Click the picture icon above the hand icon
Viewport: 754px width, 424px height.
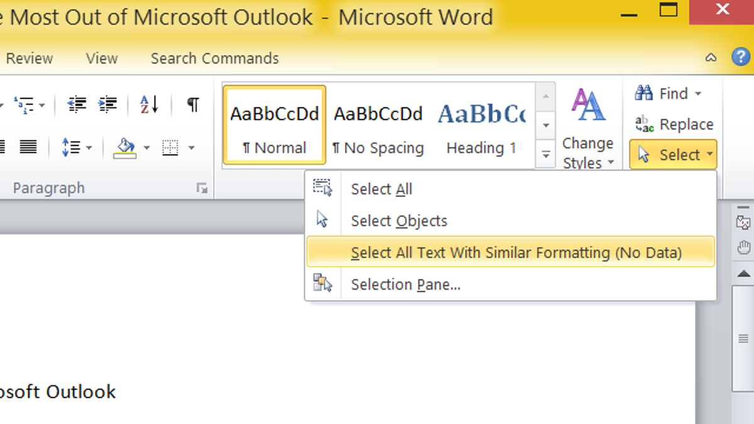pos(743,222)
